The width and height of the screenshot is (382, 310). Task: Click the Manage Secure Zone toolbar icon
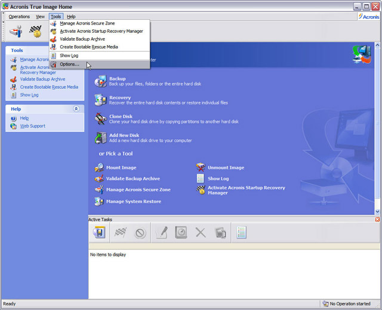tap(16, 31)
